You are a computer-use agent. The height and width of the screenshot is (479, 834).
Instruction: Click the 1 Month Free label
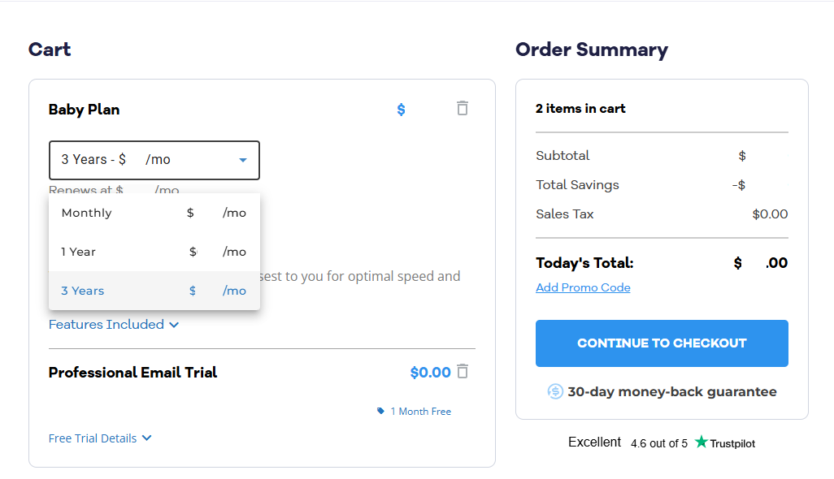420,411
